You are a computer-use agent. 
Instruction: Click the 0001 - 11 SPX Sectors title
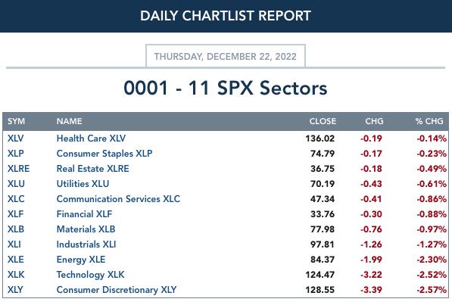226,88
